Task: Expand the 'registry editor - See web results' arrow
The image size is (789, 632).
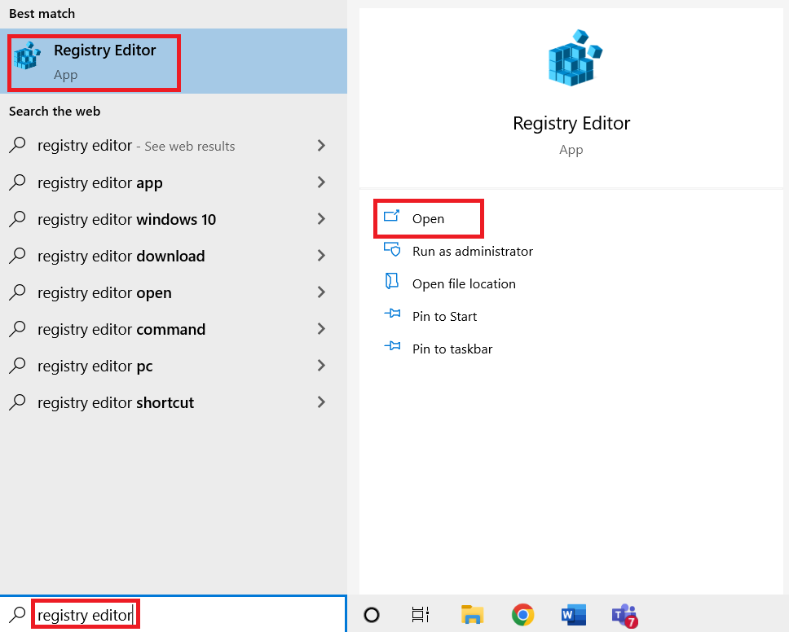Action: pos(321,146)
